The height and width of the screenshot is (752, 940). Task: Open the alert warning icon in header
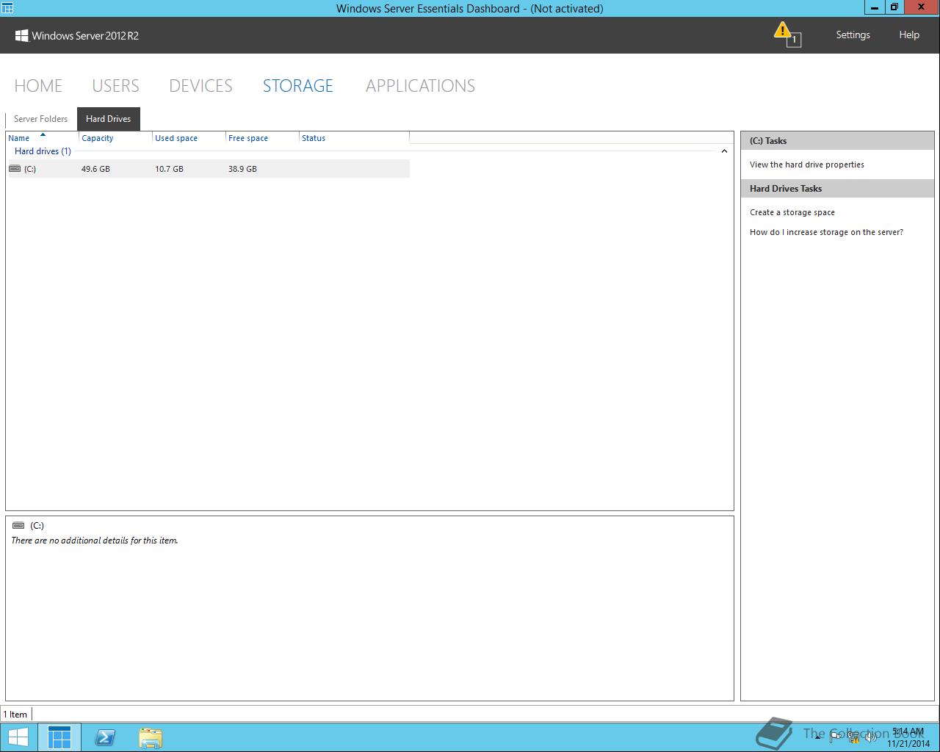pyautogui.click(x=787, y=34)
